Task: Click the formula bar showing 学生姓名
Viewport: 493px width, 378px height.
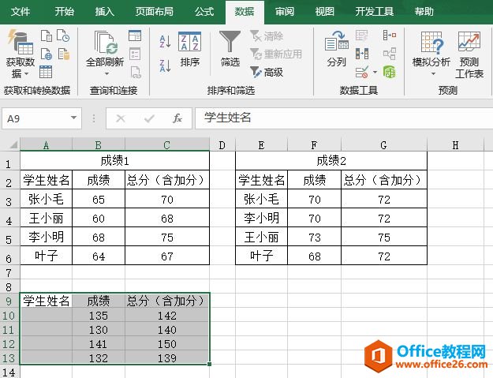Action: pos(344,118)
